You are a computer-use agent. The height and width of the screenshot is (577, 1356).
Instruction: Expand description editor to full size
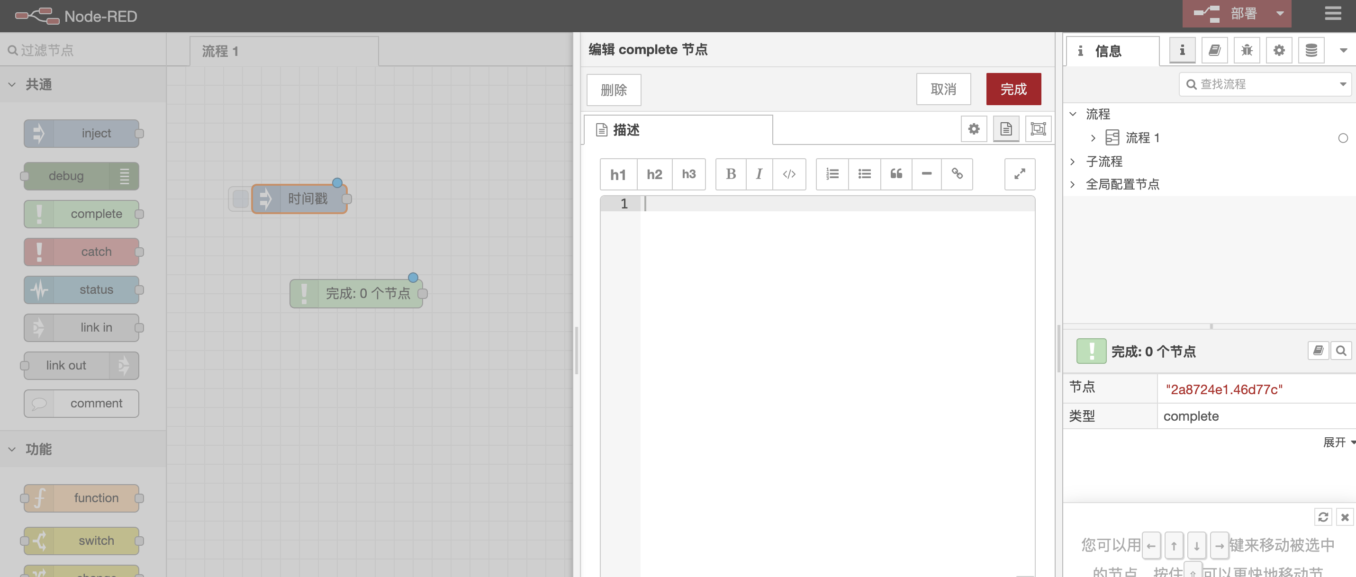pyautogui.click(x=1020, y=174)
